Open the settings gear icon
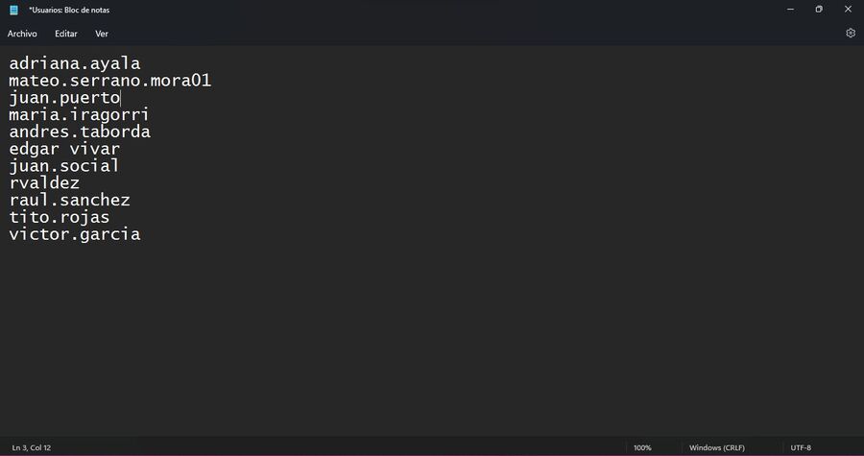864x456 pixels. coord(851,33)
